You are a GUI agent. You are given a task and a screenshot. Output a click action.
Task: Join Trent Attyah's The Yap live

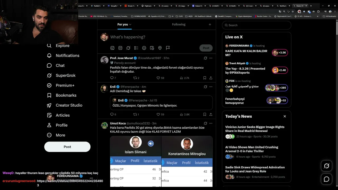pyautogui.click(x=280, y=70)
